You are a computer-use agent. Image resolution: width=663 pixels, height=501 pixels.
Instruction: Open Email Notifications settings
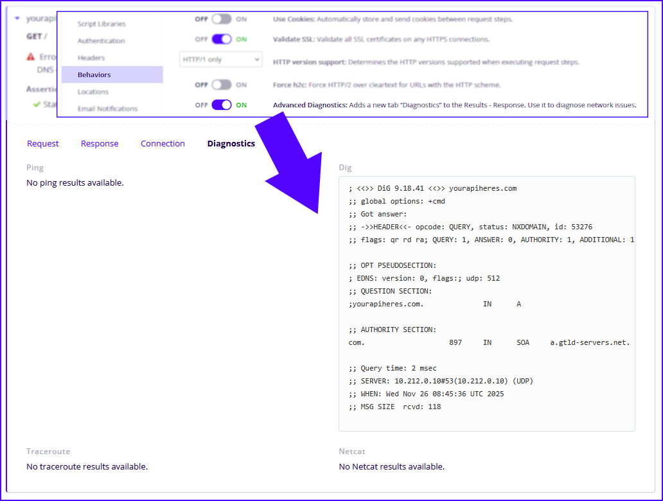pos(107,109)
